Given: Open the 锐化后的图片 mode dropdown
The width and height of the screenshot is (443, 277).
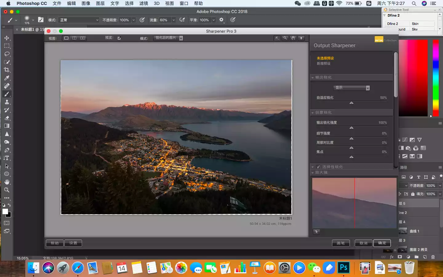Looking at the screenshot, I should point(168,38).
